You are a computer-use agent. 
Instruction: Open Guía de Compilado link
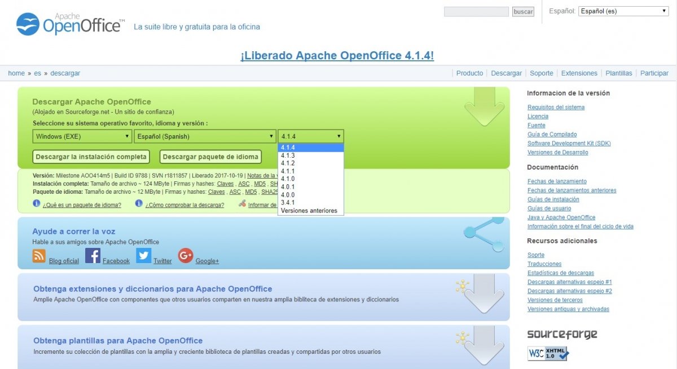click(x=552, y=134)
